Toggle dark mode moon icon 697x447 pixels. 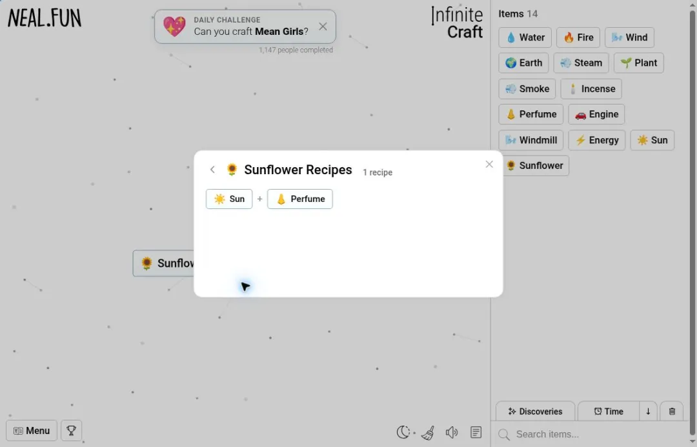[x=403, y=432]
